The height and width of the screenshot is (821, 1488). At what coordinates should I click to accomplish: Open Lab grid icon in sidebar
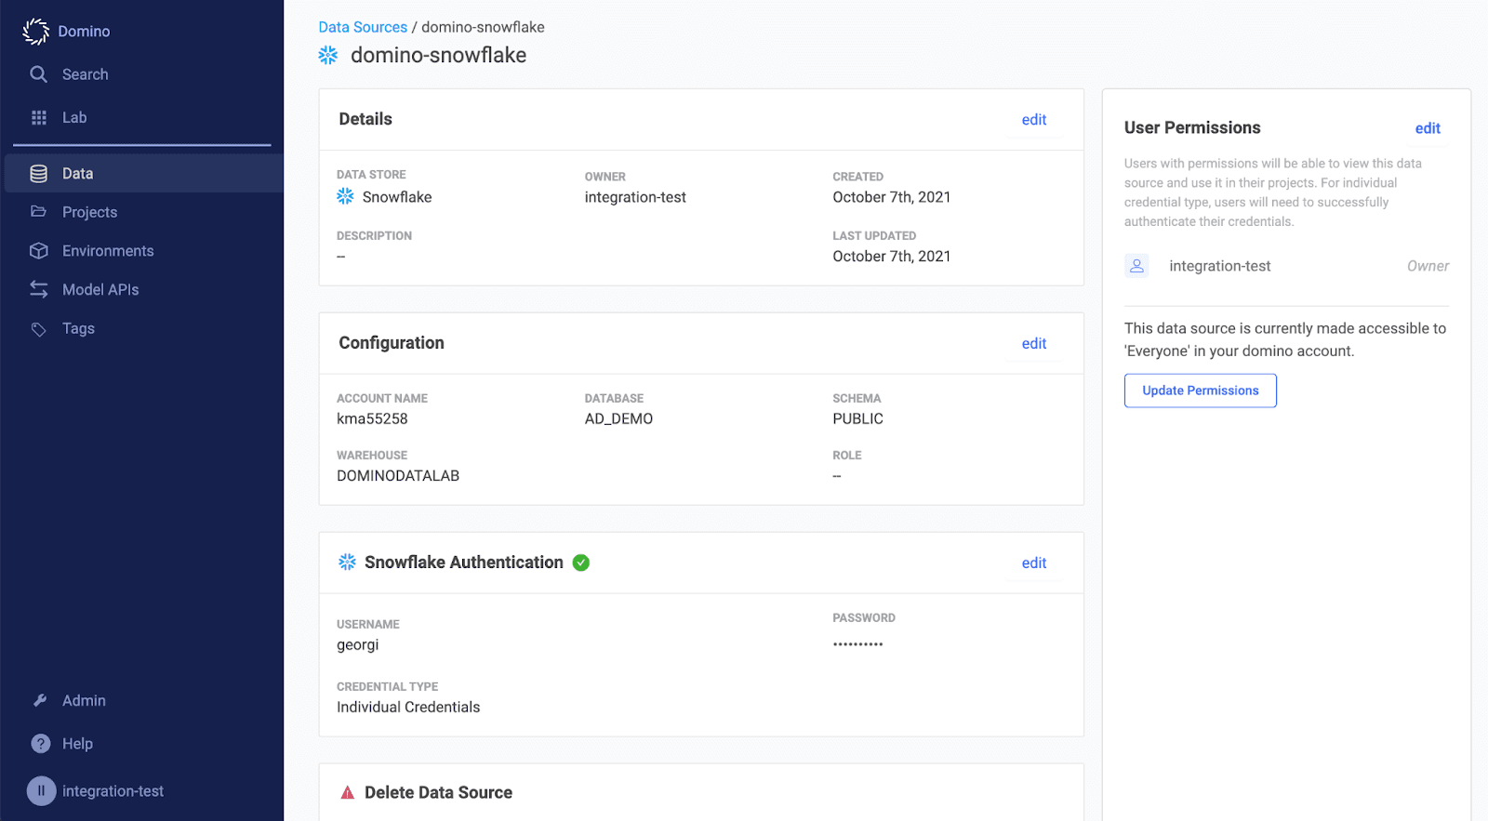coord(39,117)
